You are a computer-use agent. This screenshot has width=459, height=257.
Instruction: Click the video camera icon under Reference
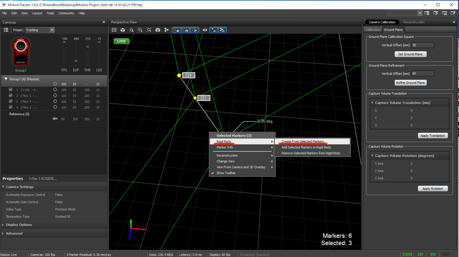tap(55, 119)
